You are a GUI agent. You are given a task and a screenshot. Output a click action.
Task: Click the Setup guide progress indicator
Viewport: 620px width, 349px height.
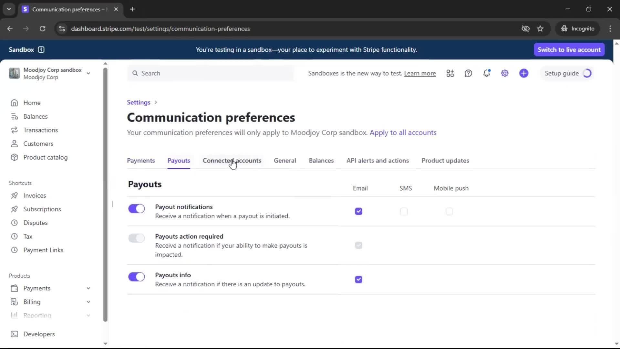click(x=587, y=73)
